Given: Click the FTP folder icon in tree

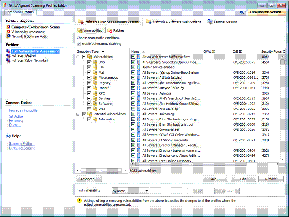Looking at the screenshot, I should click(95, 67).
